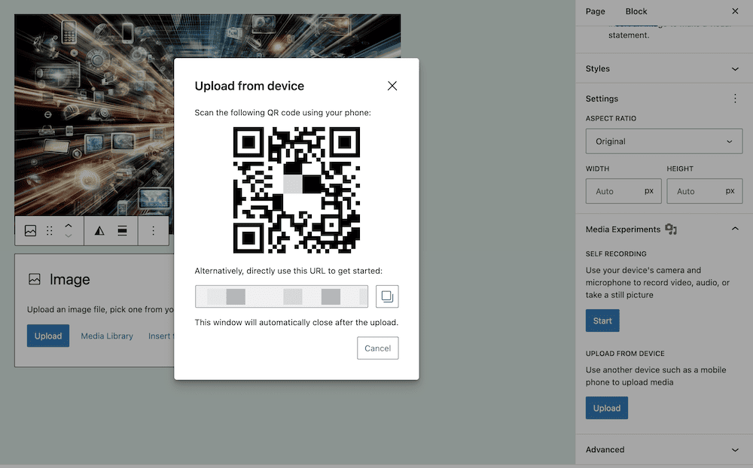
Task: Collapse the Media Experiments panel
Action: point(736,229)
